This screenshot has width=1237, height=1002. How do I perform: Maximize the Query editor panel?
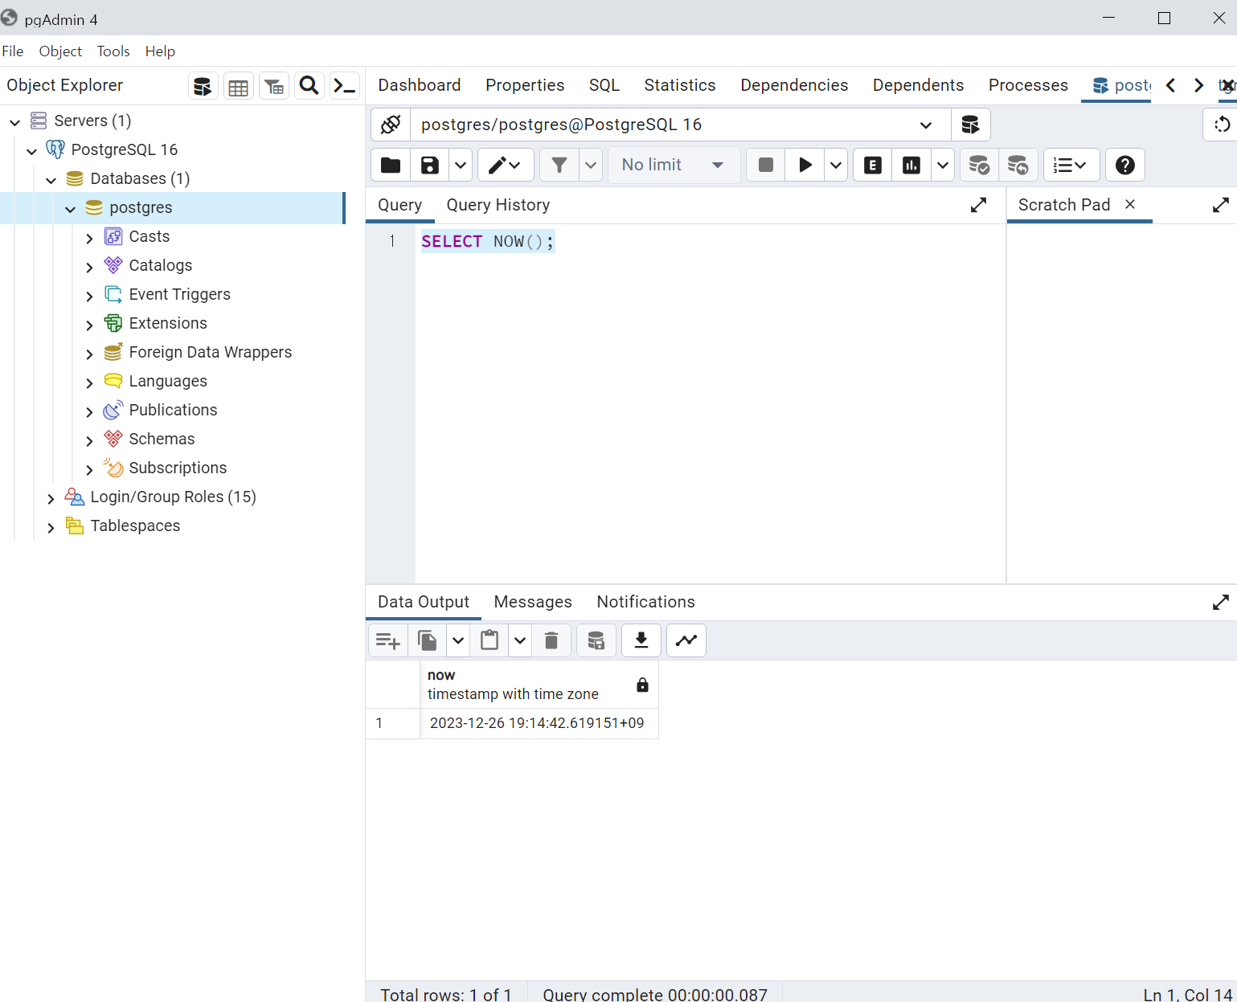(x=978, y=206)
